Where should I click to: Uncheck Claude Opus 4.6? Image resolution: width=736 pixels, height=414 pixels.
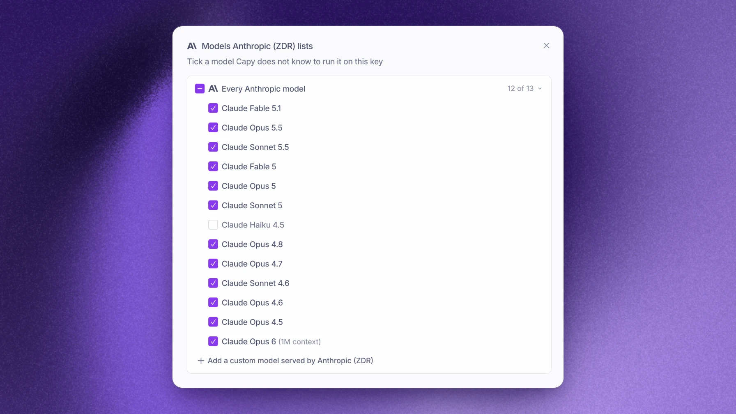[213, 302]
